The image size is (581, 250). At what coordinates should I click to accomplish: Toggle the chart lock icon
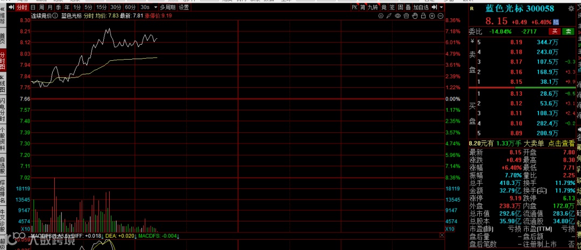[423, 16]
